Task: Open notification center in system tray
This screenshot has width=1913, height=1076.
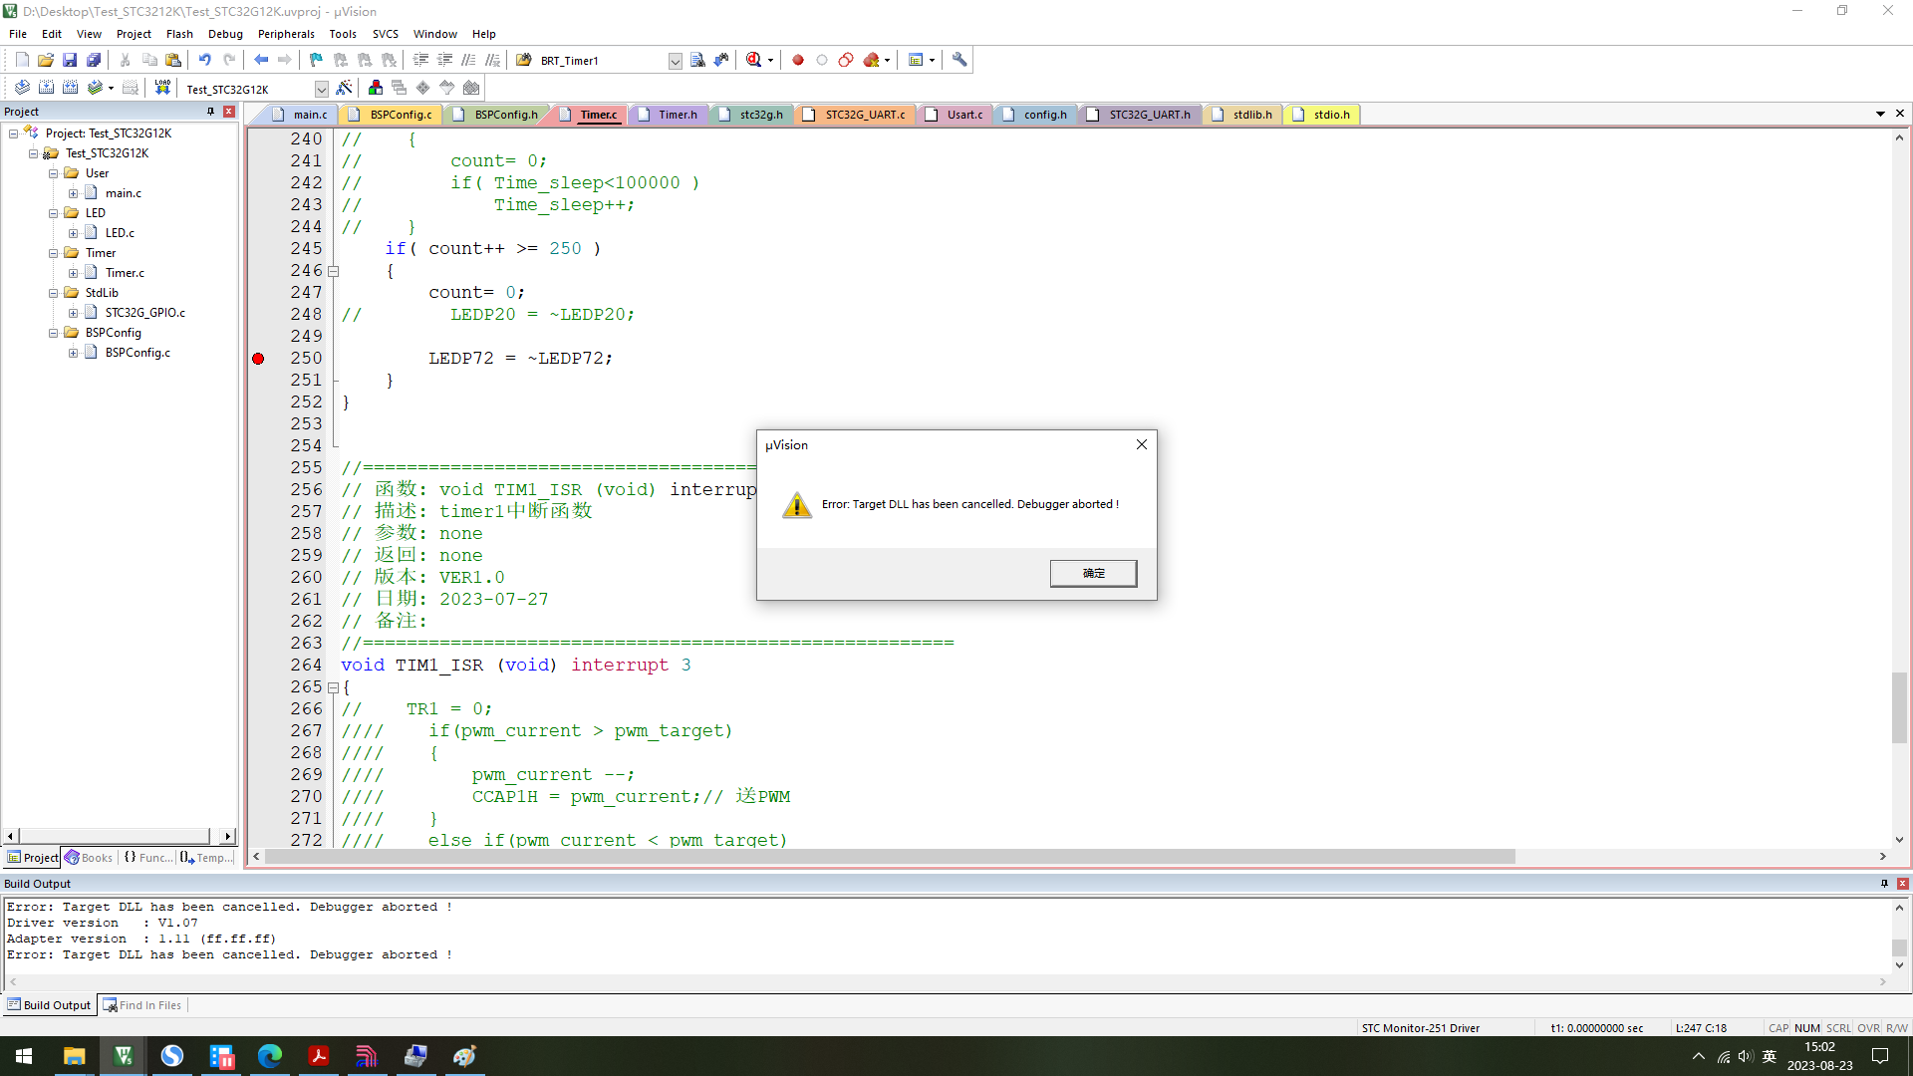Action: point(1880,1056)
